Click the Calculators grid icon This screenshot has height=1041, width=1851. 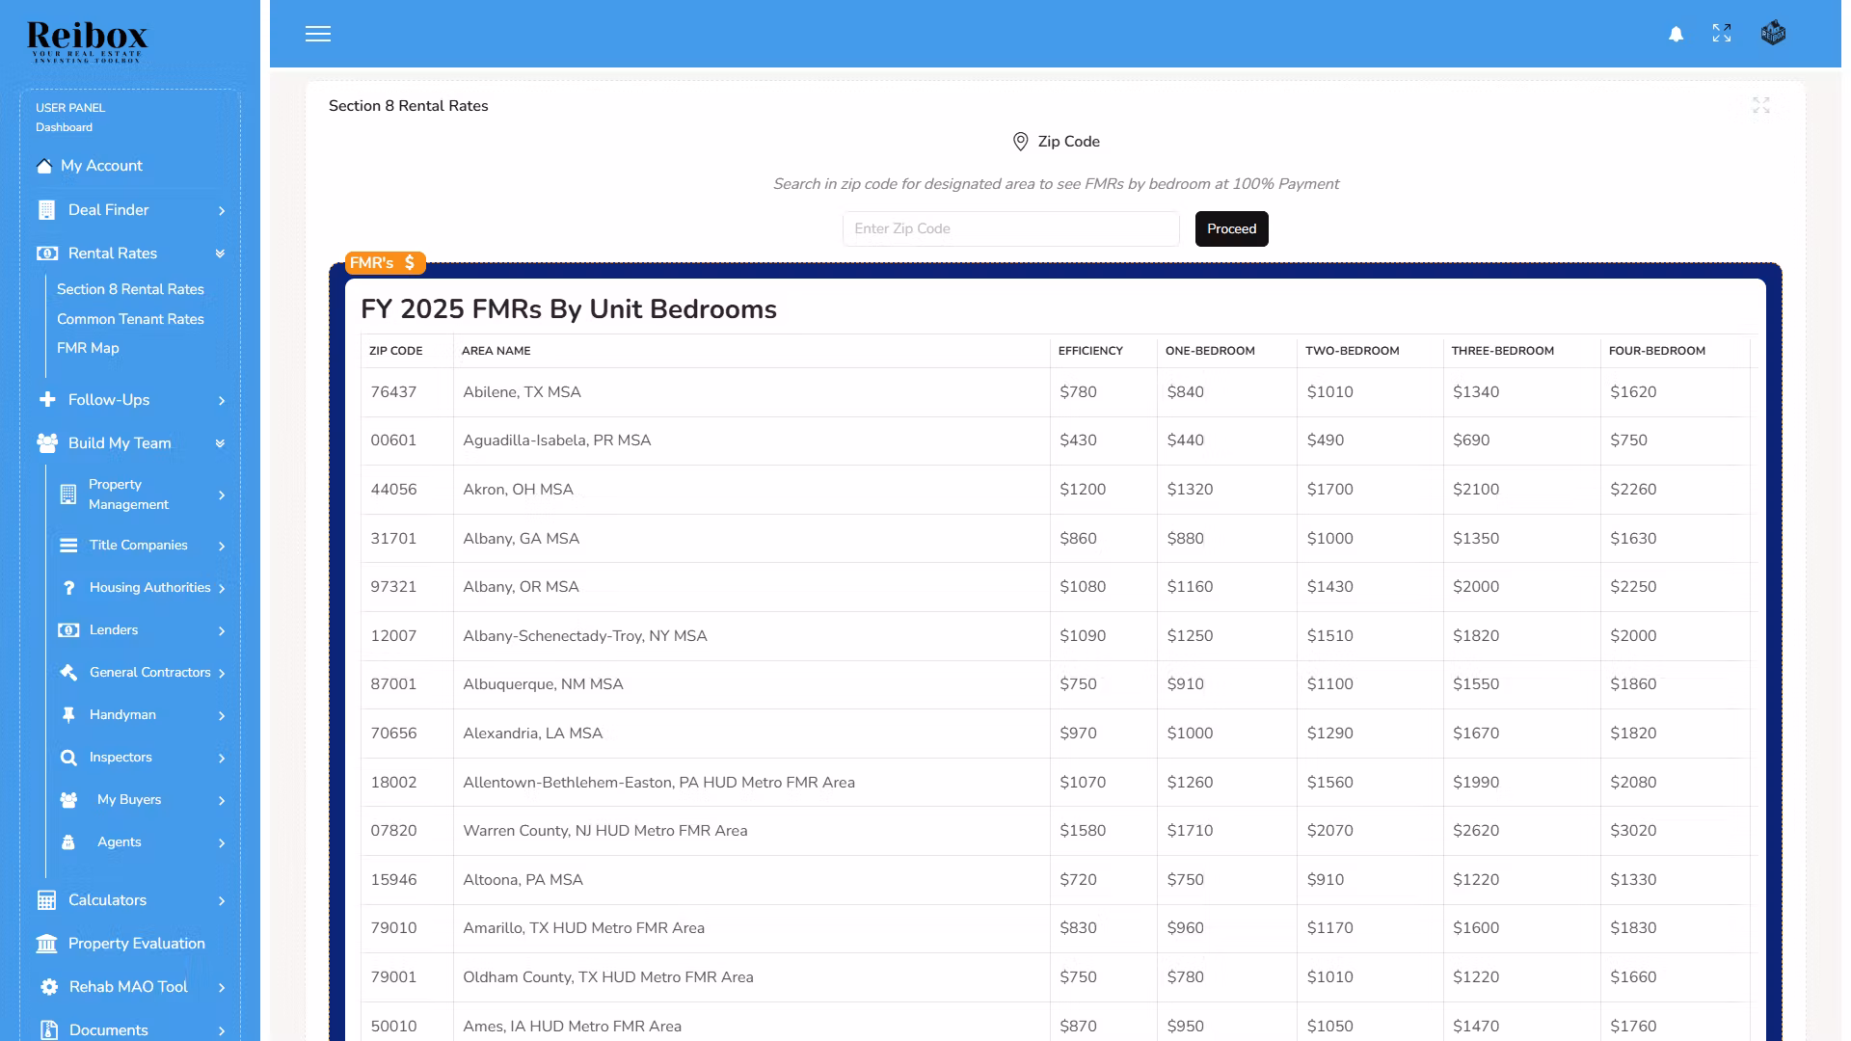click(x=46, y=900)
